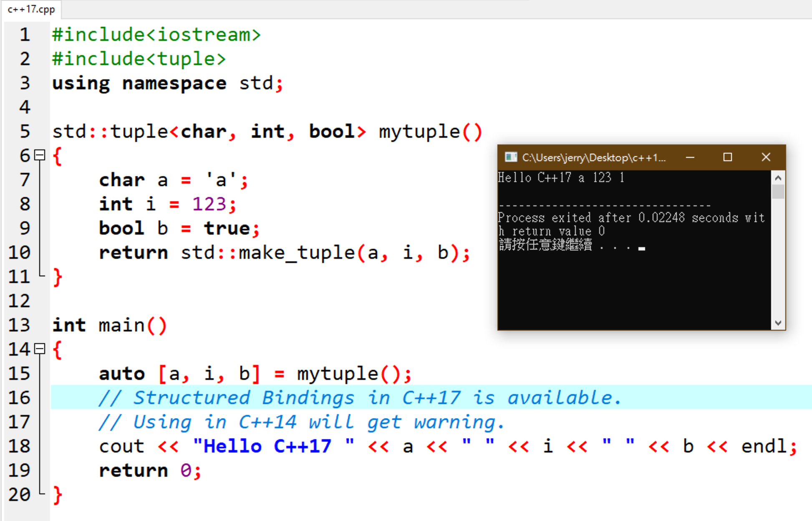The height and width of the screenshot is (521, 812).
Task: Select the c++17.cpp file tab
Action: tap(31, 9)
